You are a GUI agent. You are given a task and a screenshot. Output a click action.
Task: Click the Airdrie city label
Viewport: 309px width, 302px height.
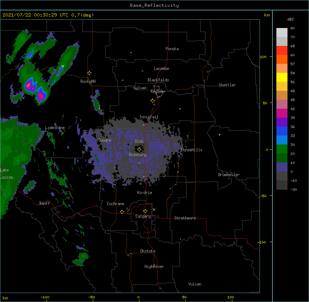[x=145, y=193]
